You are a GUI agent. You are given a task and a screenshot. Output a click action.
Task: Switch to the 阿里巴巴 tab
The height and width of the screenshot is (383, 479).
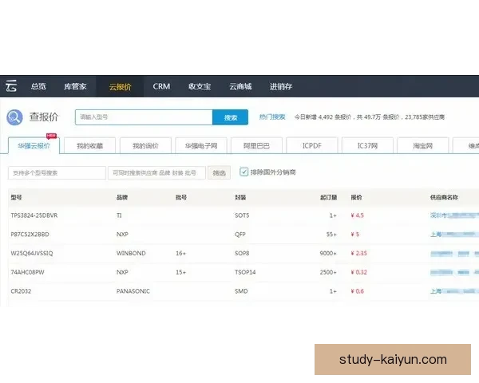click(x=256, y=146)
